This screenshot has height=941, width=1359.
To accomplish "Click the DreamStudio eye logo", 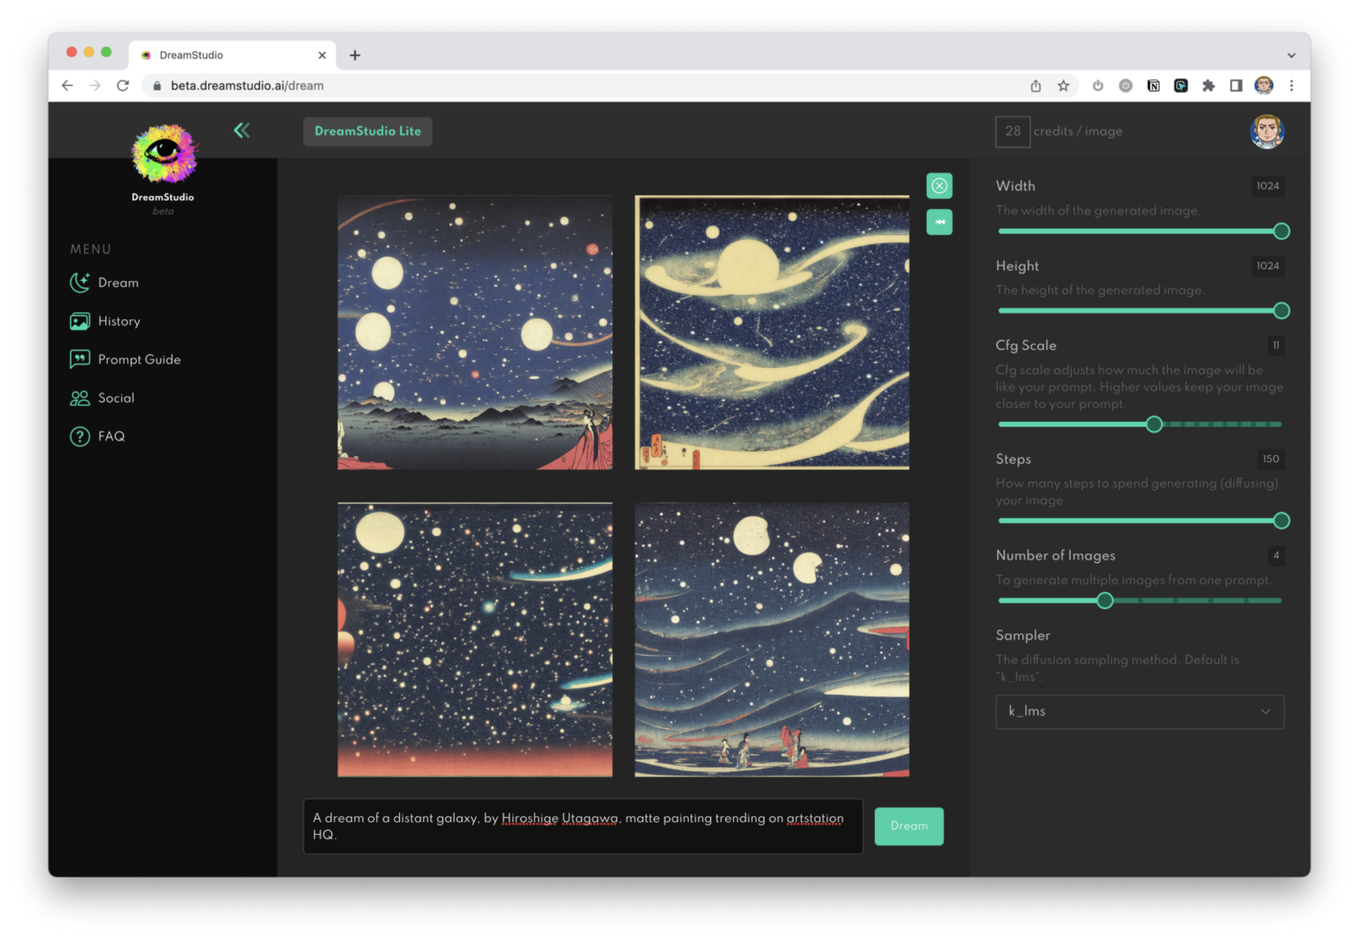I will (x=164, y=154).
